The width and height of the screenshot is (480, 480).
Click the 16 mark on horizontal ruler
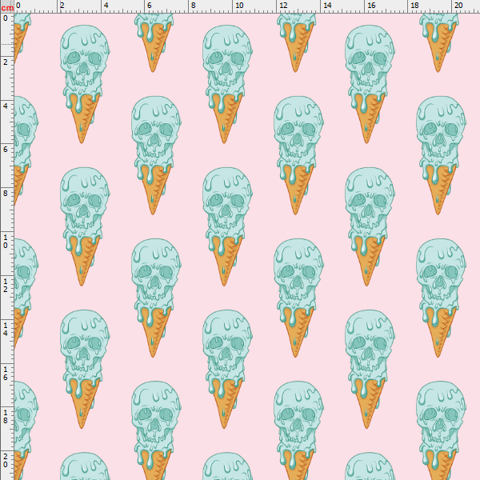point(371,6)
